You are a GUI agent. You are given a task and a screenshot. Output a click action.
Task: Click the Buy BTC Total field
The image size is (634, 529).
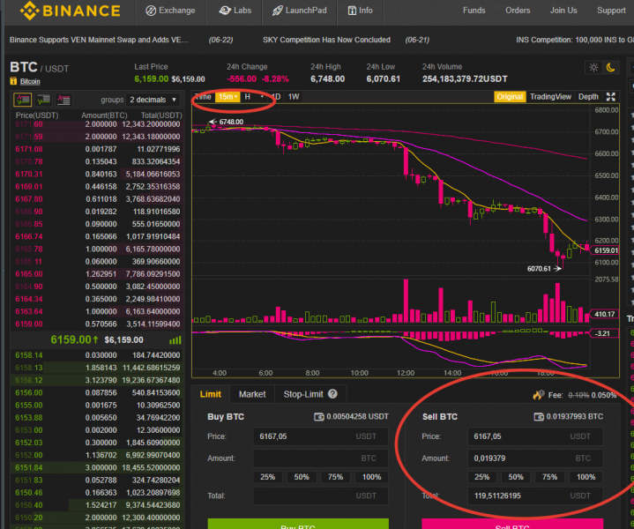pos(320,495)
